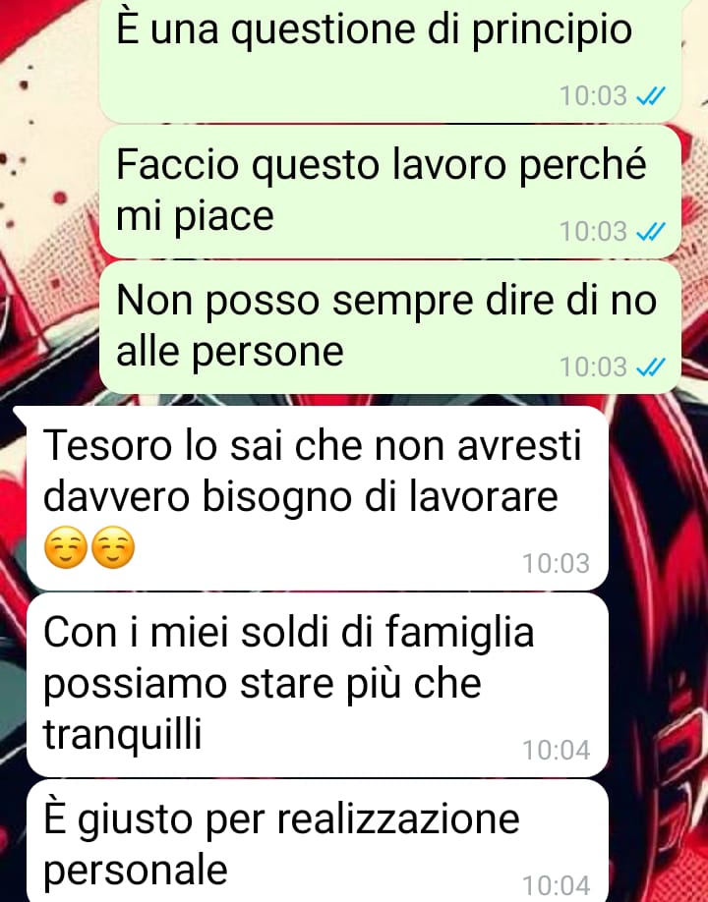Select the "Con i miei soldi di famiglia" bubble
The width and height of the screenshot is (708, 902).
coord(318,685)
